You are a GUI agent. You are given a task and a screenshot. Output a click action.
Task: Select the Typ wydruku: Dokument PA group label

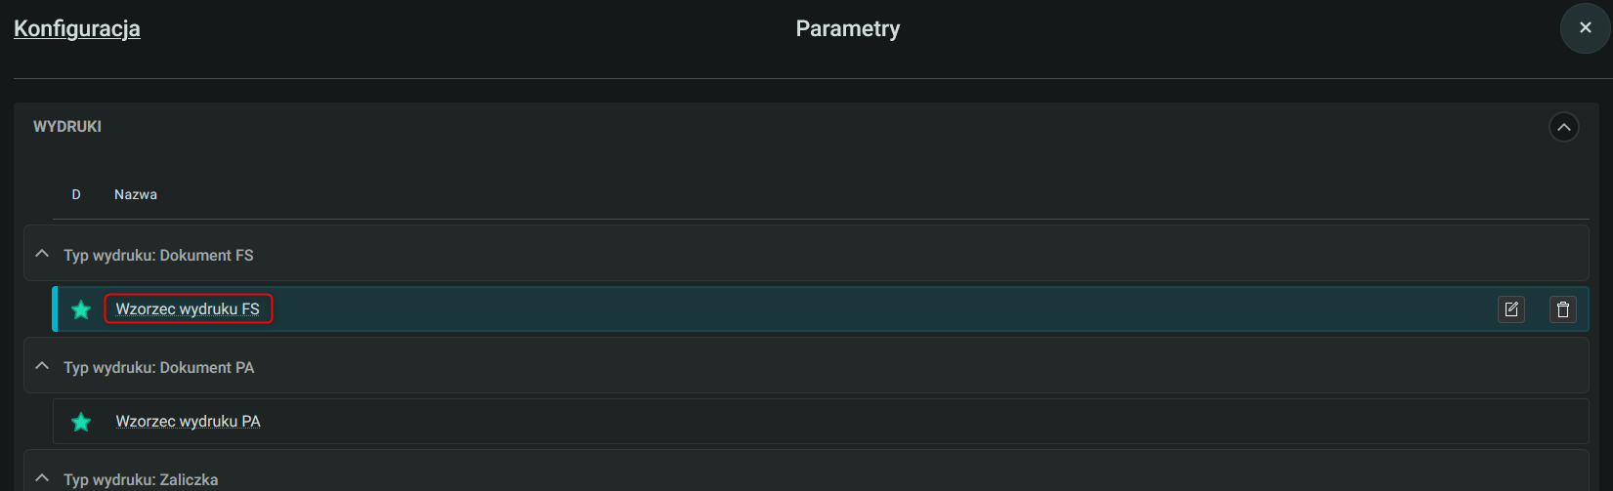click(159, 368)
